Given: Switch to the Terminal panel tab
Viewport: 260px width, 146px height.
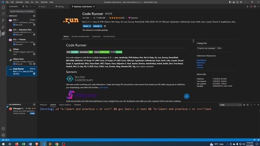Looking at the screenshot, I should (78, 105).
